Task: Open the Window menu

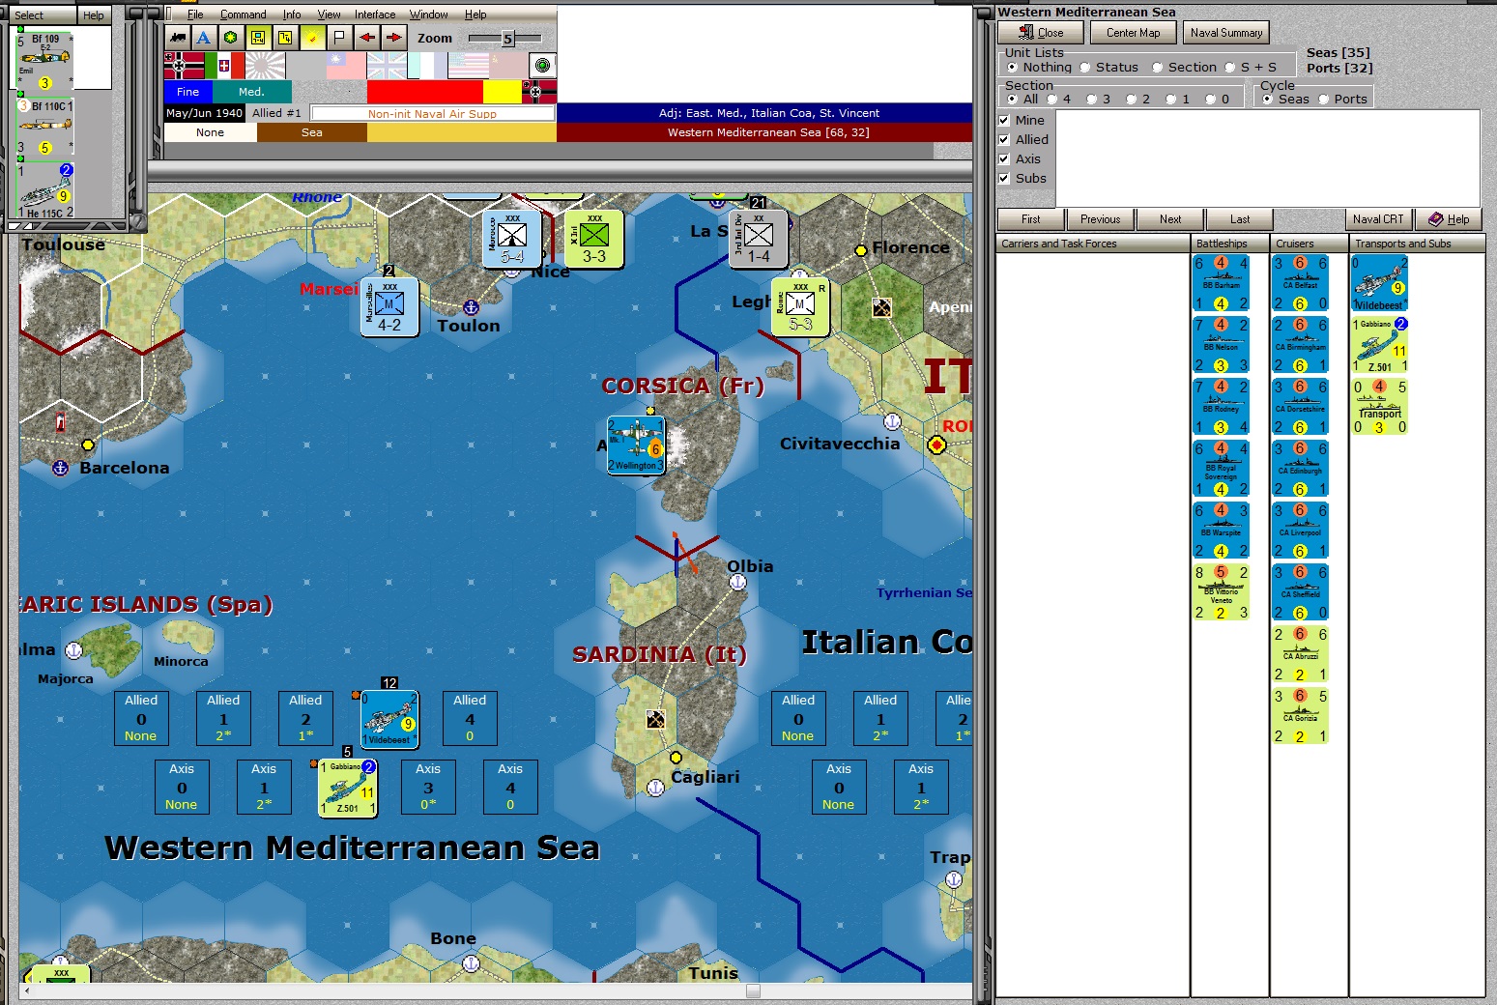Action: click(x=428, y=14)
